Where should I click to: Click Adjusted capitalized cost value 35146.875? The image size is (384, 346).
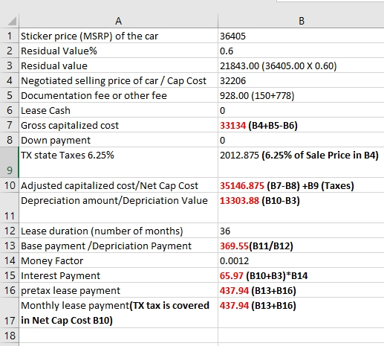301,185
